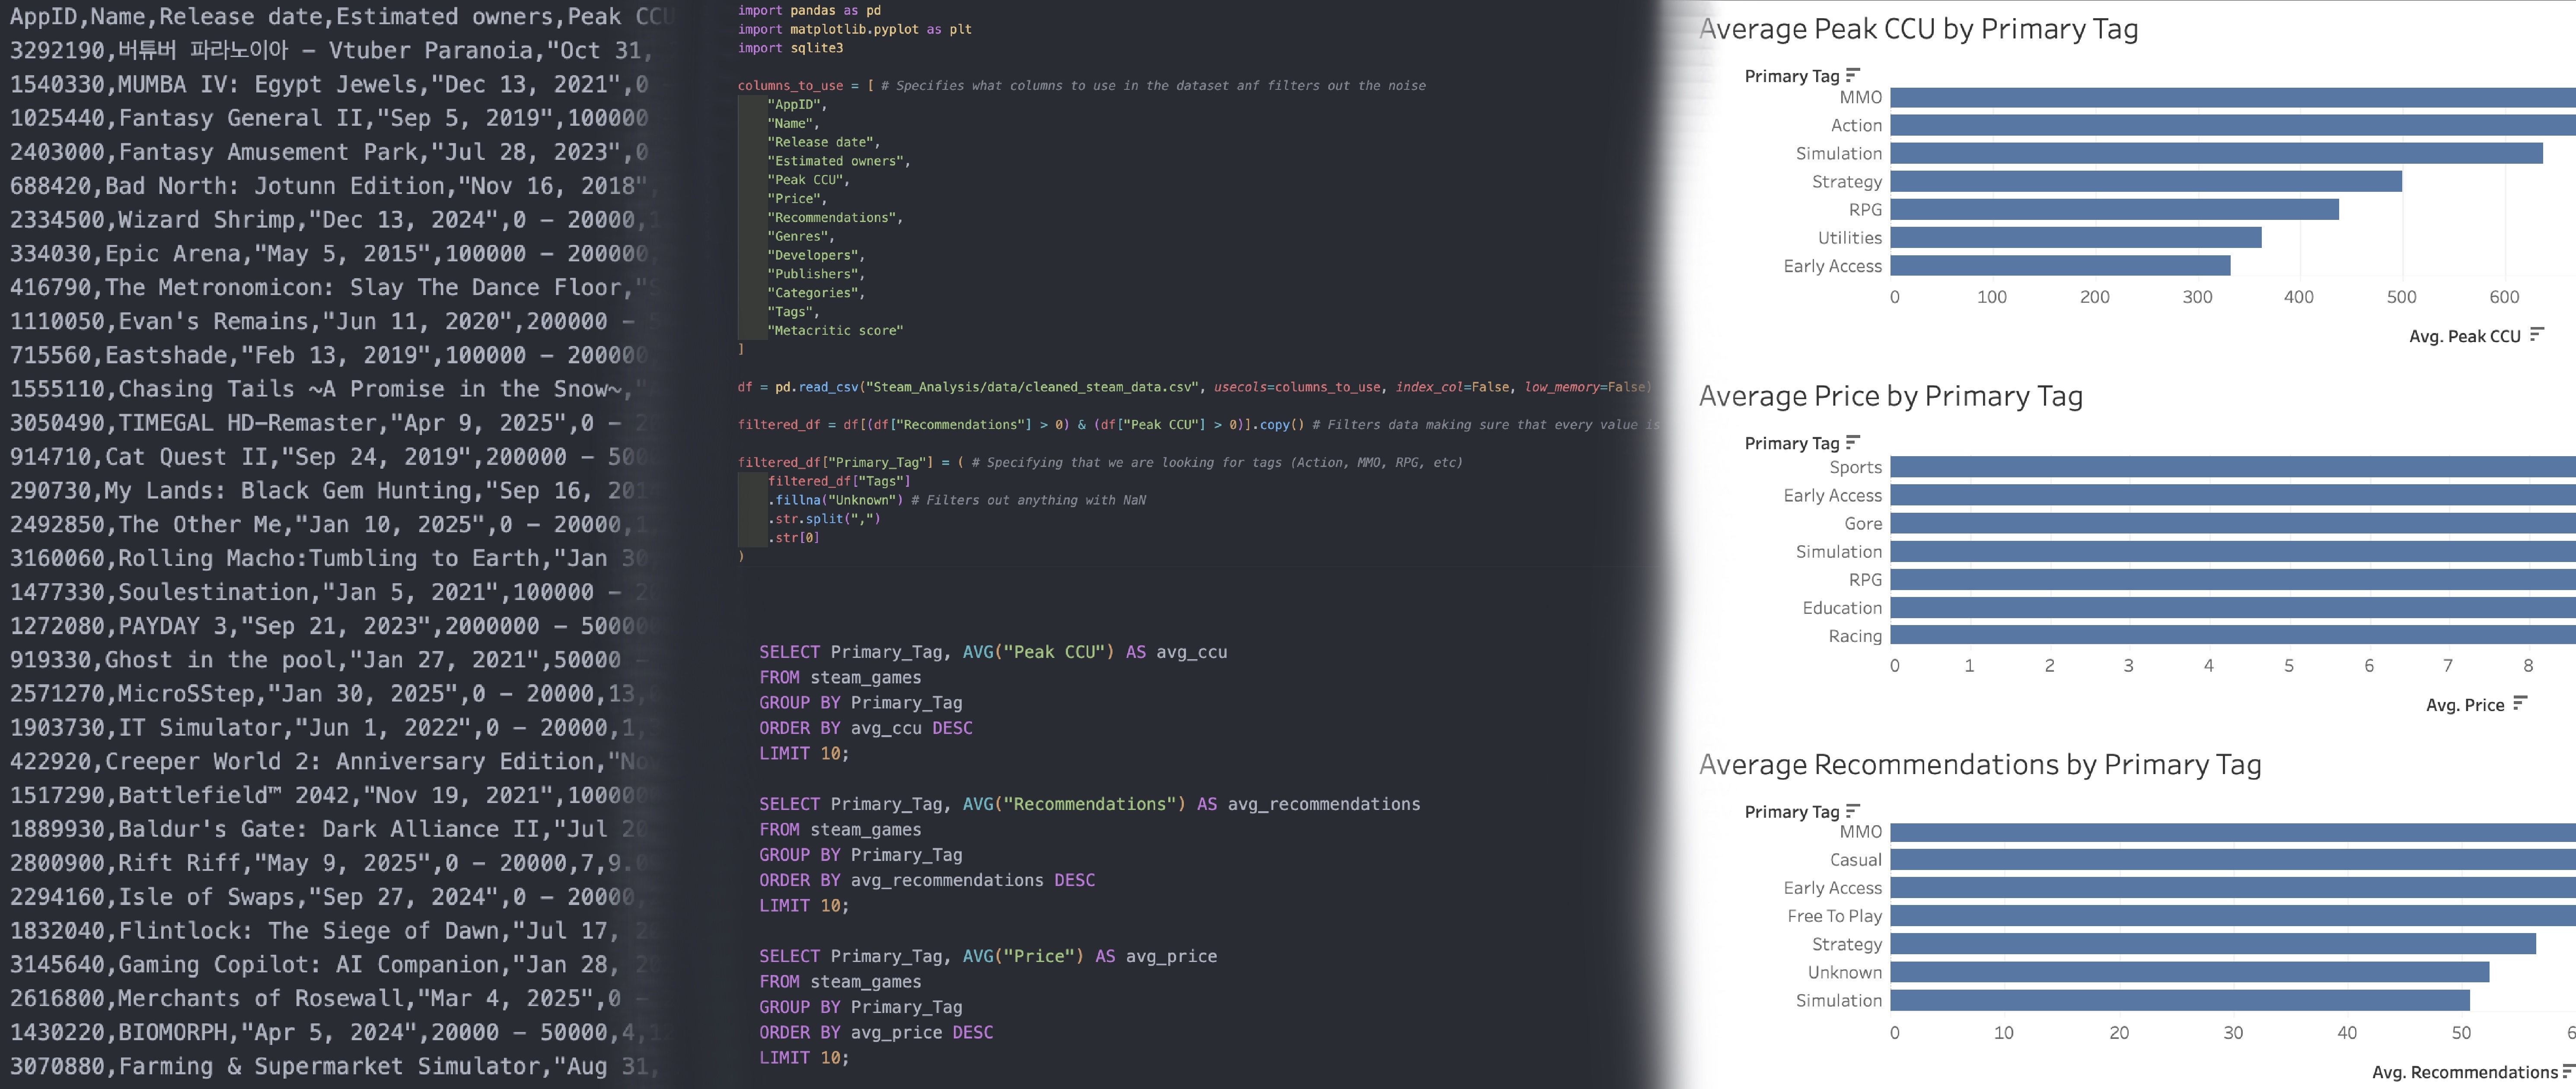The image size is (2576, 1089).
Task: Select the Racing bar in the Price chart
Action: (x=2233, y=635)
